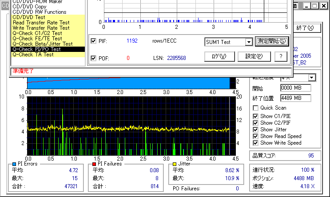Image resolution: width=330 pixels, height=197 pixels.
Task: Enable the Quick Scan option
Action: tap(255, 108)
